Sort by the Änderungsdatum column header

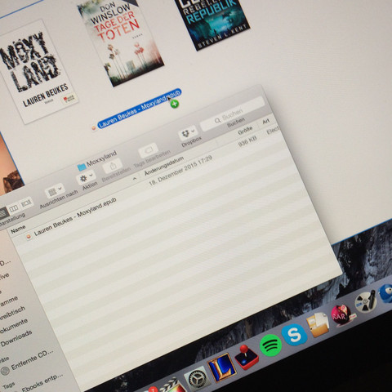(x=164, y=166)
